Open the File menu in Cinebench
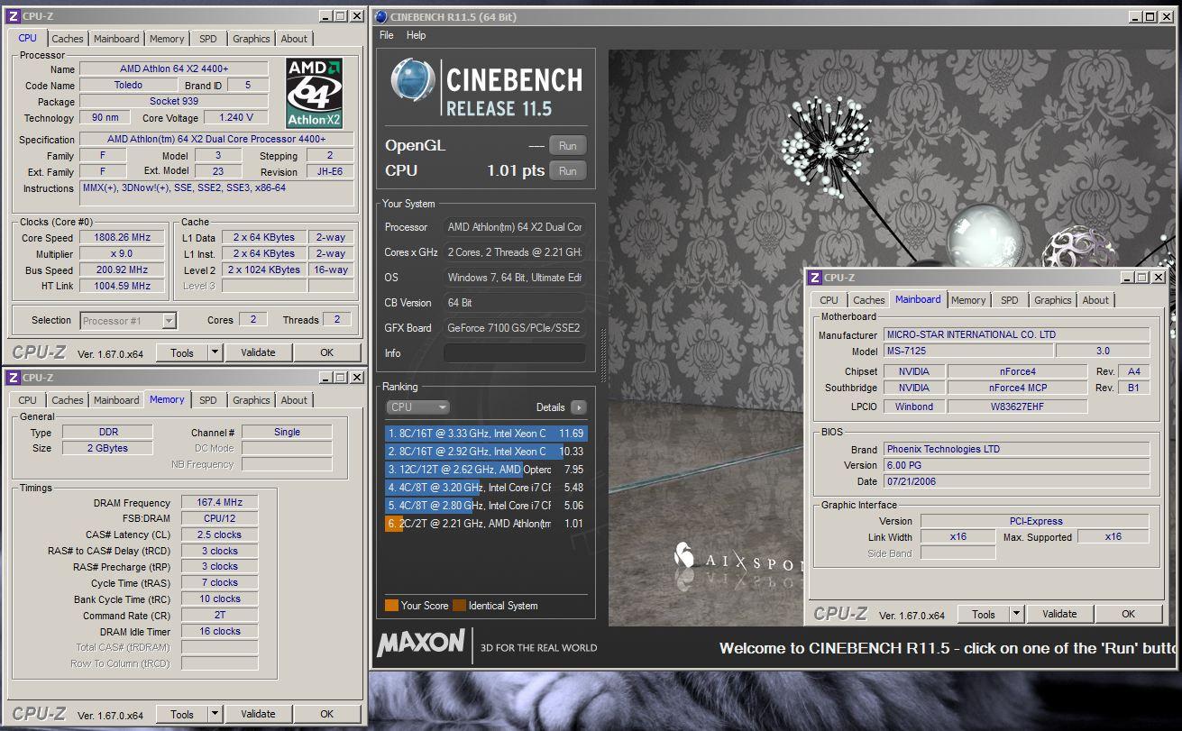1182x731 pixels. pos(387,35)
